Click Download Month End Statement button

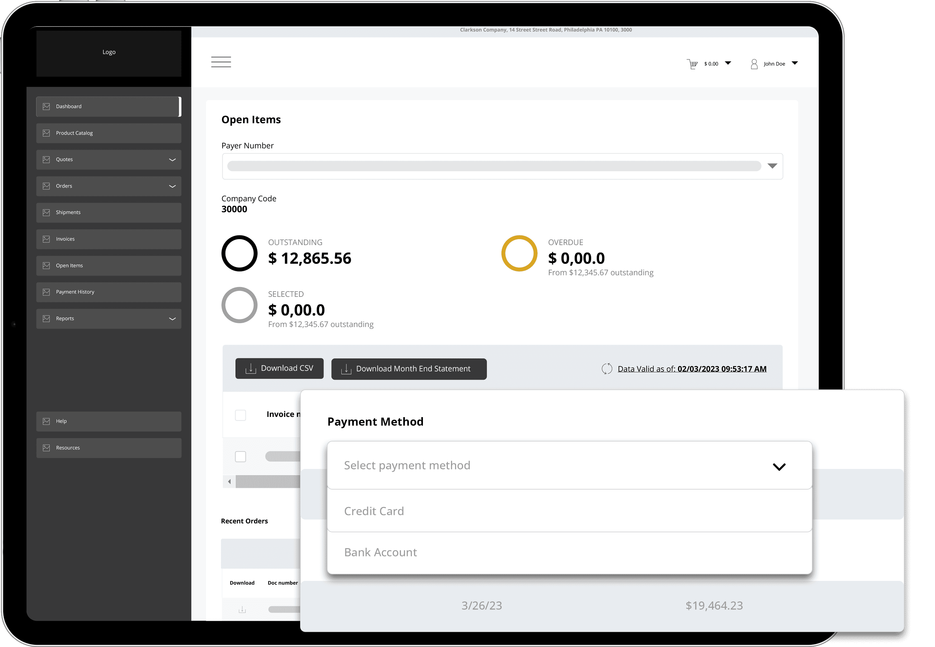click(x=409, y=369)
